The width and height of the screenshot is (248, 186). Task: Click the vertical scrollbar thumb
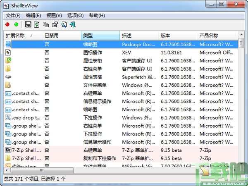pyautogui.click(x=241, y=43)
